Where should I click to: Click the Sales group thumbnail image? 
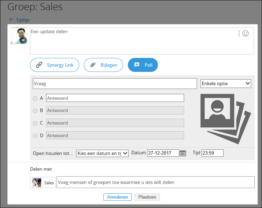pos(37,183)
